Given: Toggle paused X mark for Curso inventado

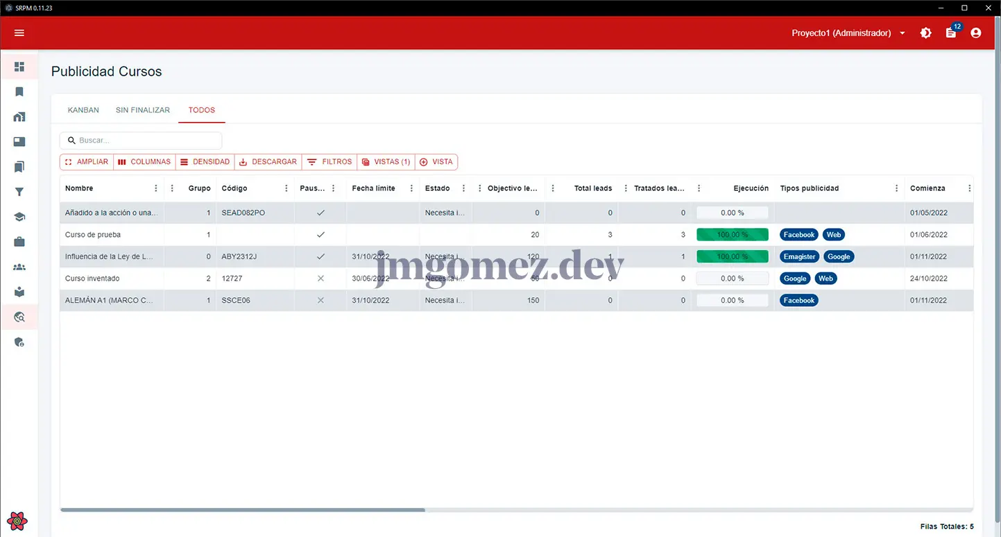Looking at the screenshot, I should click(320, 279).
